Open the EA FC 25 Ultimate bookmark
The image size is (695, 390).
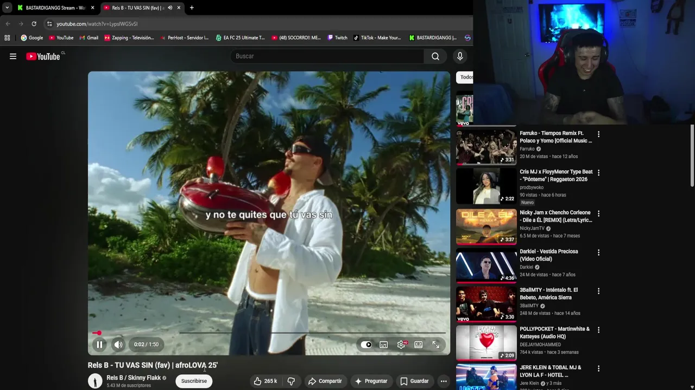click(x=240, y=38)
